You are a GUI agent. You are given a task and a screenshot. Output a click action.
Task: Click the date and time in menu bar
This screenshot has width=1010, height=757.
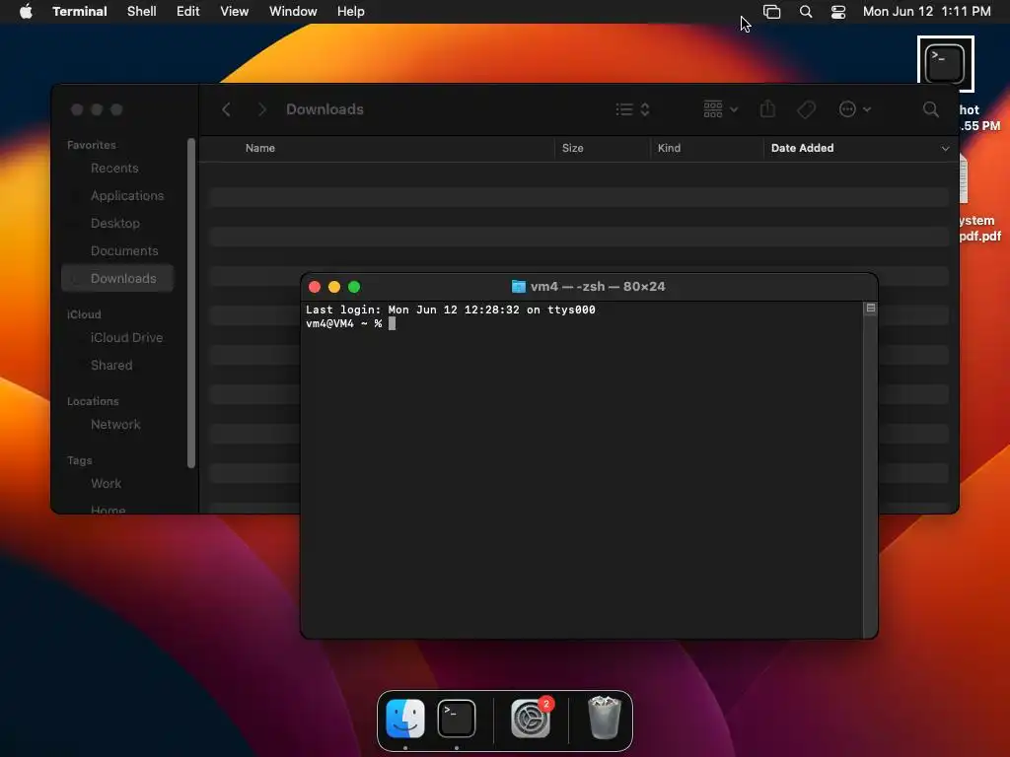pyautogui.click(x=926, y=12)
